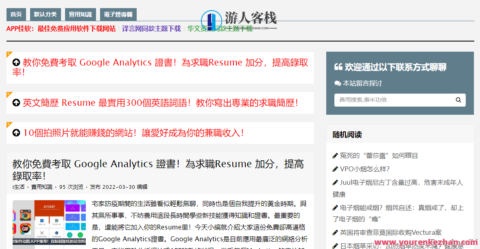Click the pencil icon next to VPO小烟怎么样
Image resolution: width=480 pixels, height=249 pixels.
click(x=335, y=169)
